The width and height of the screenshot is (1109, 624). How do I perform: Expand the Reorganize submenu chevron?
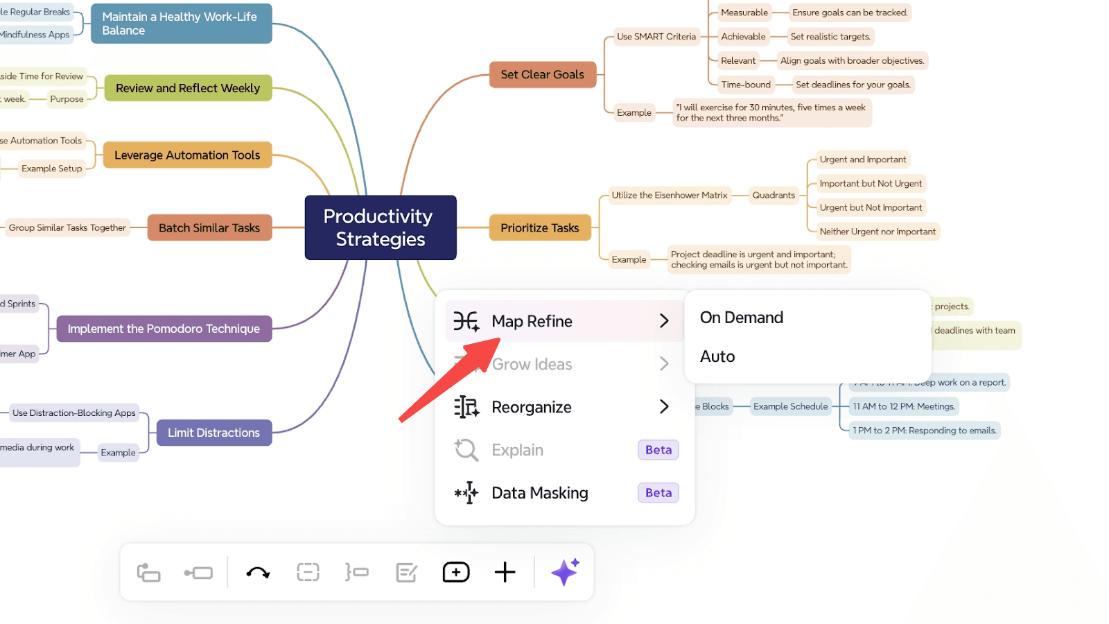click(x=664, y=407)
